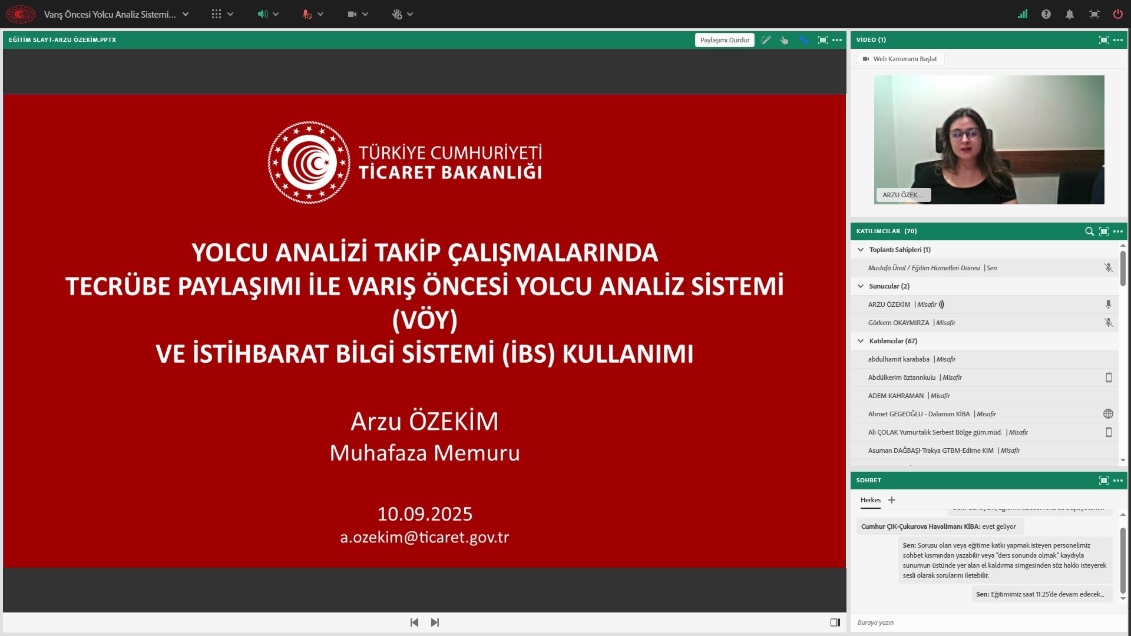This screenshot has width=1131, height=636.
Task: Click the Adobe Connect logo icon
Action: pos(21,14)
